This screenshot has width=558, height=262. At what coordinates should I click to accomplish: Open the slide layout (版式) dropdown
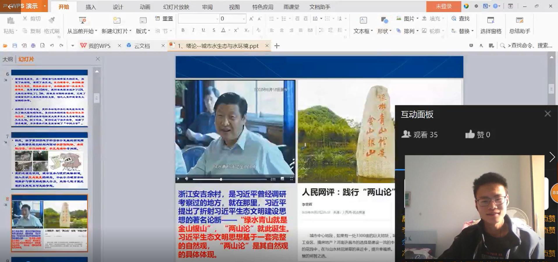point(142,31)
